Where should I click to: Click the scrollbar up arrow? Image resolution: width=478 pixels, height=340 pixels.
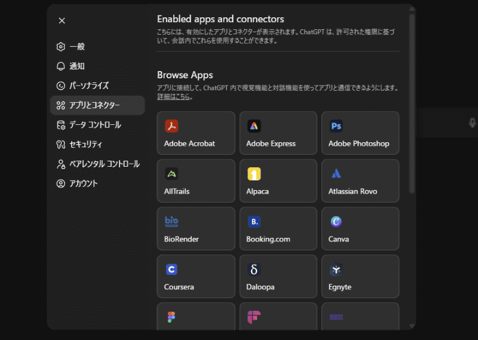[412, 9]
